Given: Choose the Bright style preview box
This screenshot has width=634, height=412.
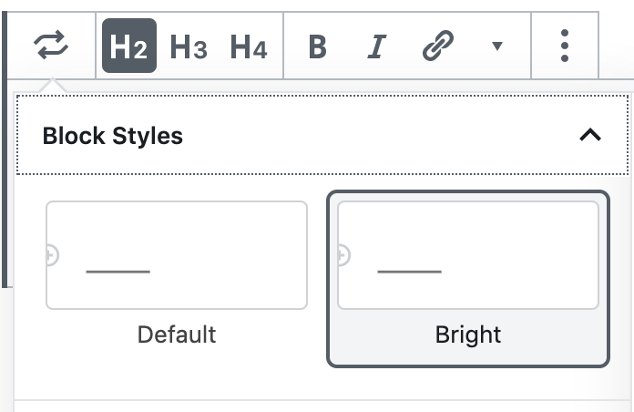Looking at the screenshot, I should click(x=468, y=255).
